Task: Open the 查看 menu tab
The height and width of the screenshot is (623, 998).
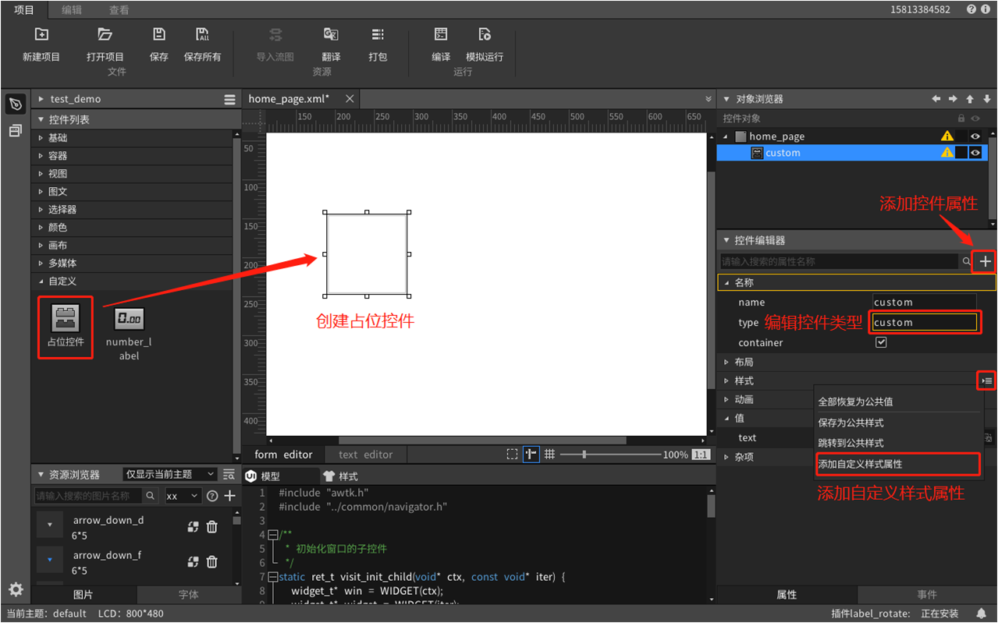Action: pyautogui.click(x=119, y=10)
